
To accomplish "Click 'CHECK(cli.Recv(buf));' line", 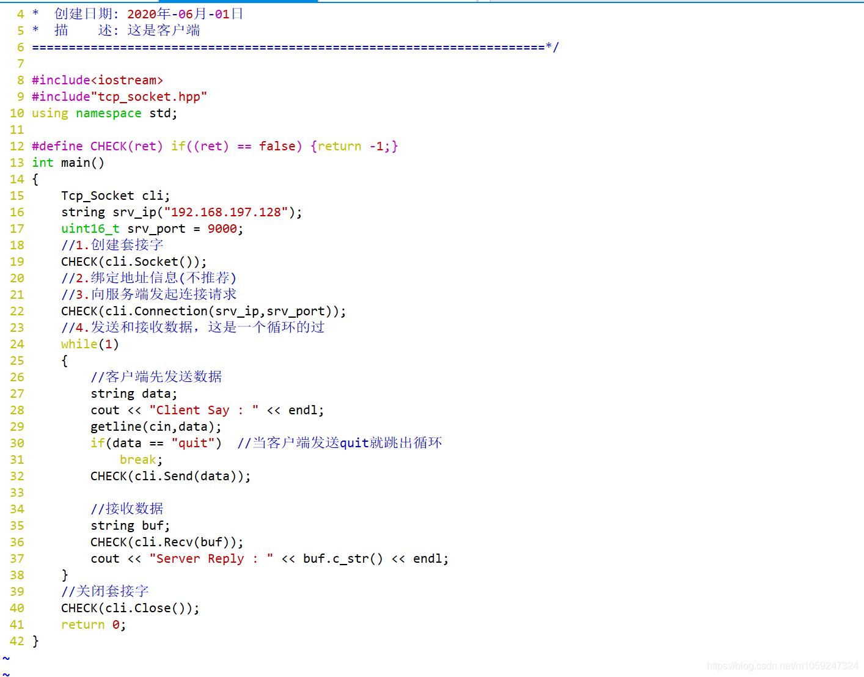I will click(x=167, y=542).
